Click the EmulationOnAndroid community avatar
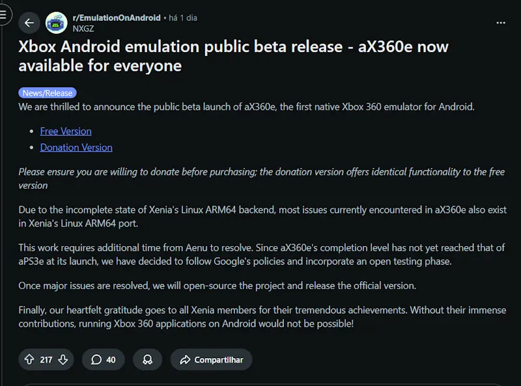 [57, 23]
